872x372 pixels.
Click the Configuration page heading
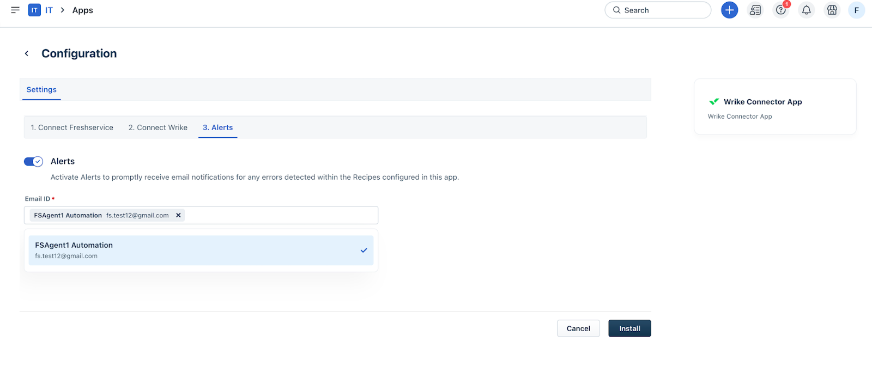click(x=79, y=53)
